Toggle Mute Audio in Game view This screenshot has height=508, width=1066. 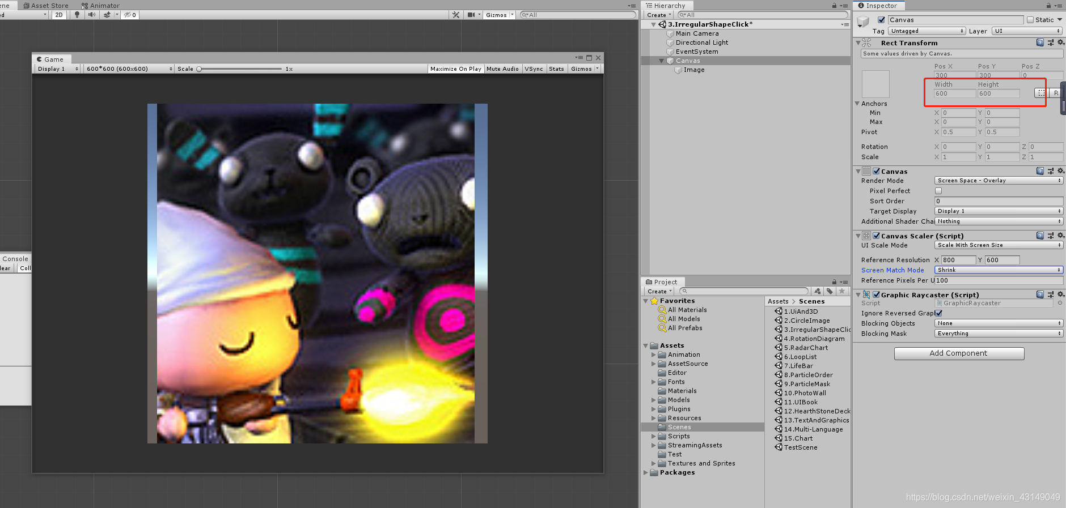pos(502,69)
